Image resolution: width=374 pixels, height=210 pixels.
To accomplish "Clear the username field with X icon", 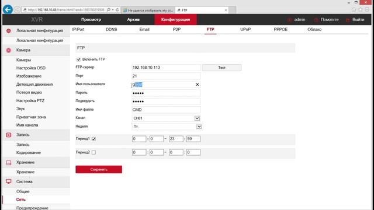I will (198, 85).
